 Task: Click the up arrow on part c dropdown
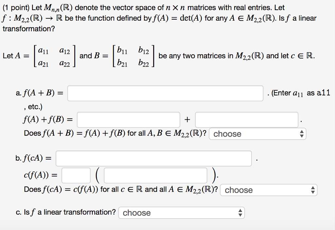click(x=241, y=211)
